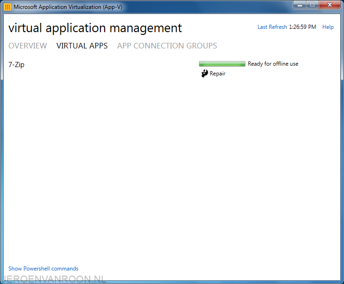This screenshot has height=284, width=344.
Task: Click the App-V icon in the title bar
Action: pyautogui.click(x=7, y=7)
